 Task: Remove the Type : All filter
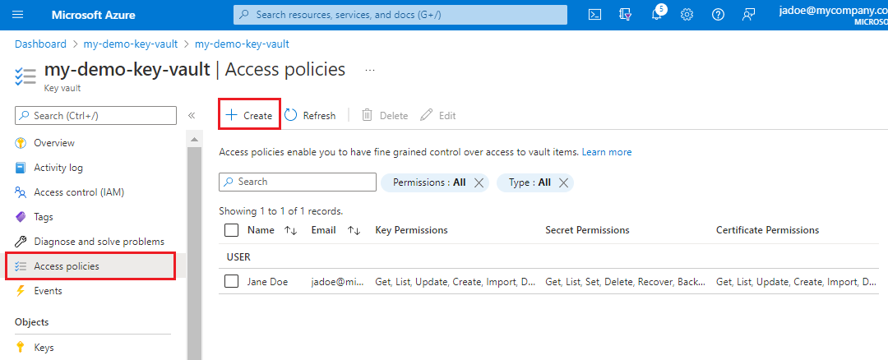point(564,182)
